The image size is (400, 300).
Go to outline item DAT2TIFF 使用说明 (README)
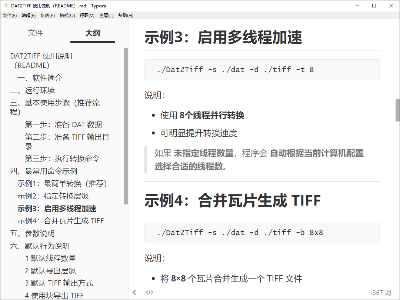[41, 61]
